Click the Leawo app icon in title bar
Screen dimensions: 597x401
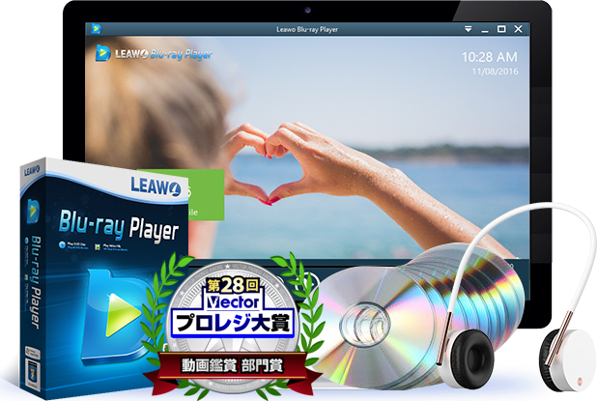[96, 29]
